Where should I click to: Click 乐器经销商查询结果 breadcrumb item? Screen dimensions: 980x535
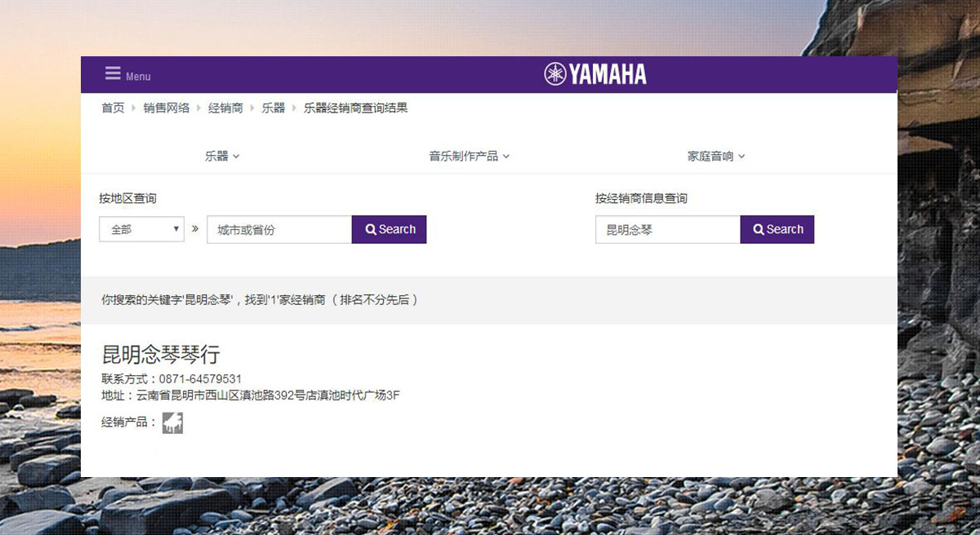tap(355, 108)
